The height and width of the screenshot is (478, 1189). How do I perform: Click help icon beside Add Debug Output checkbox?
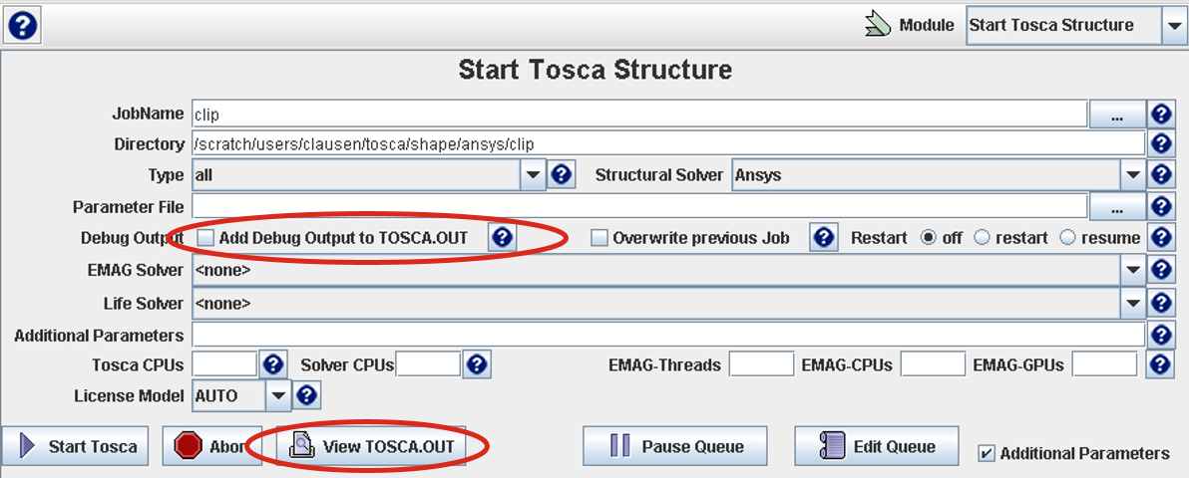pyautogui.click(x=503, y=237)
